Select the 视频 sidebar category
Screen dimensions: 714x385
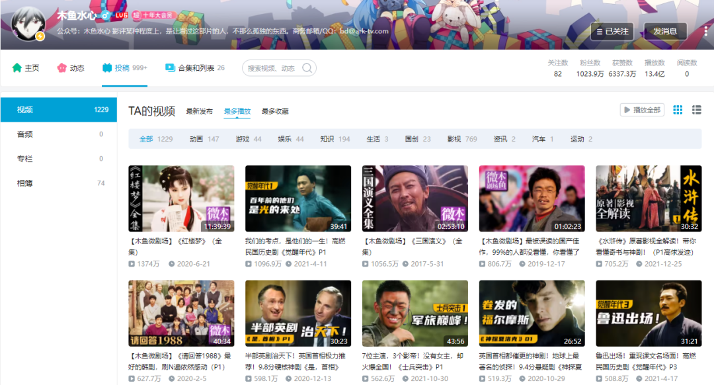click(59, 110)
